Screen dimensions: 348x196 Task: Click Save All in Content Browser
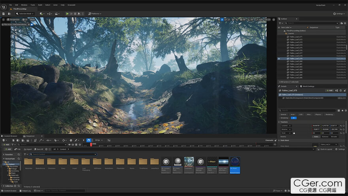[38, 149]
